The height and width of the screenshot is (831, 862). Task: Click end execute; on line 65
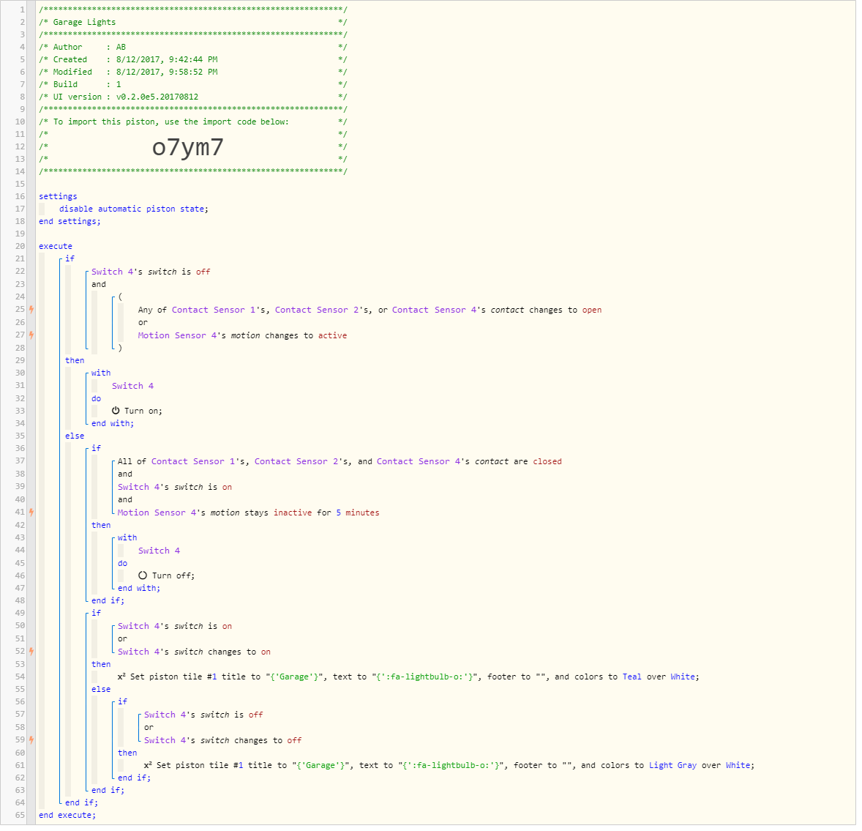pos(67,817)
